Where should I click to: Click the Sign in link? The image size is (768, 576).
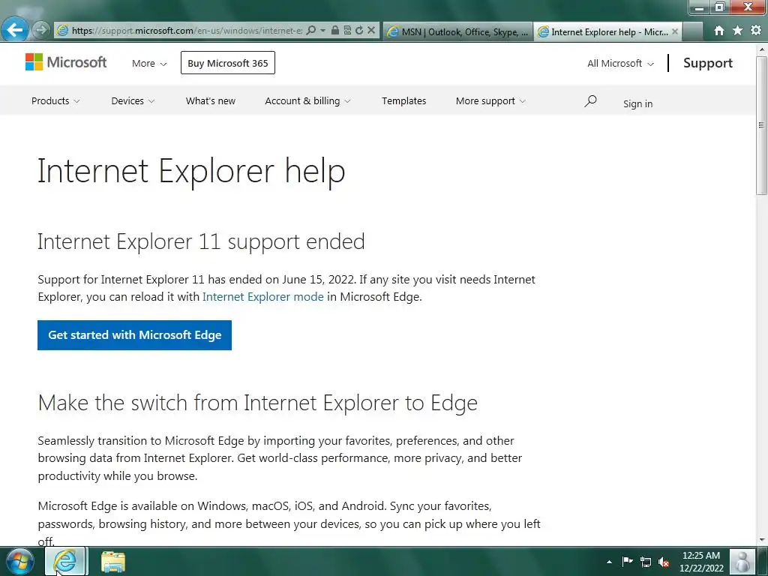point(637,103)
